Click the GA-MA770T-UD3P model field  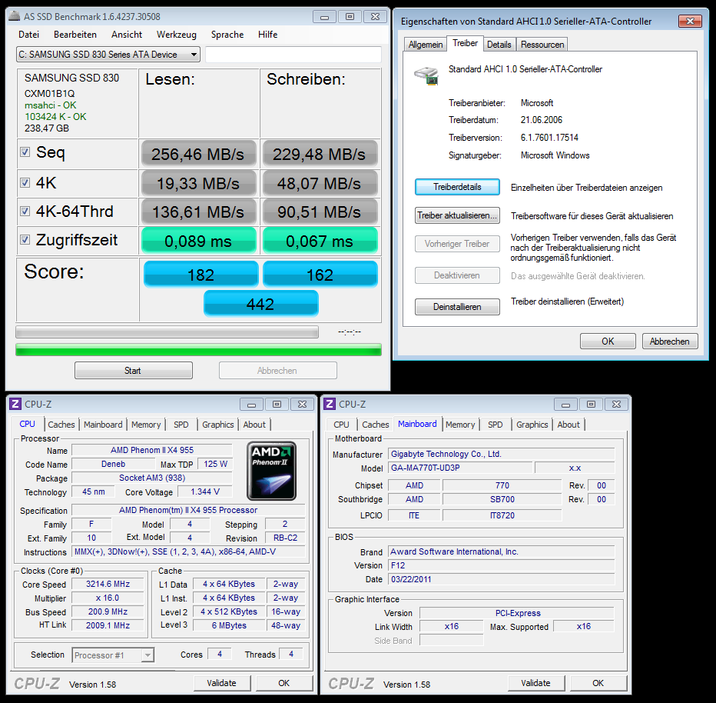(460, 468)
